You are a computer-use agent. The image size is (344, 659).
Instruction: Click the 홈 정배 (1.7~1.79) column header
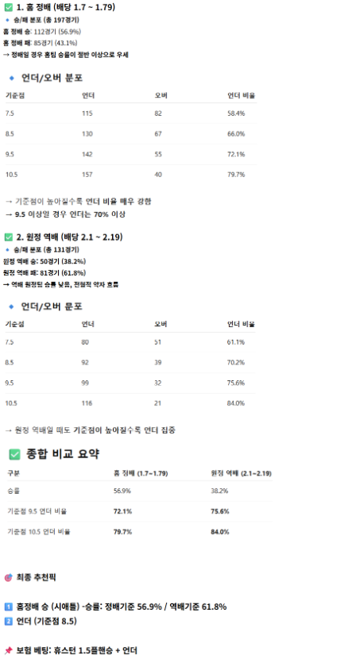click(x=141, y=473)
